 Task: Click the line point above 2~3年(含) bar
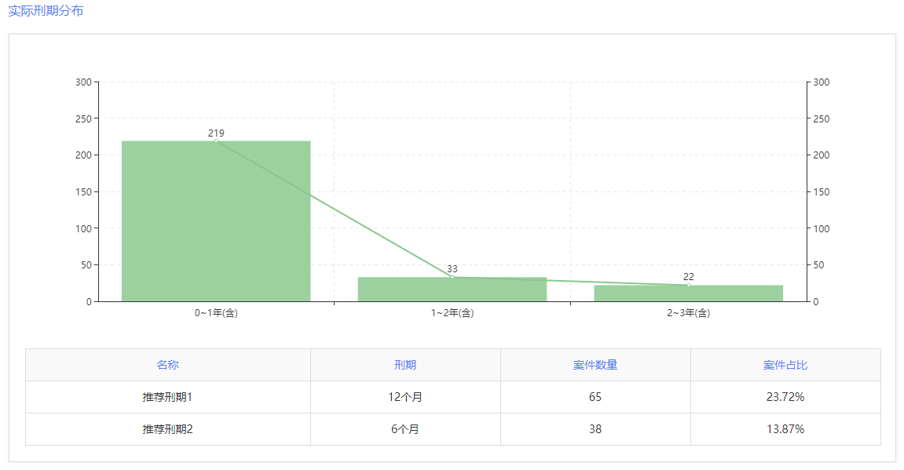click(688, 285)
